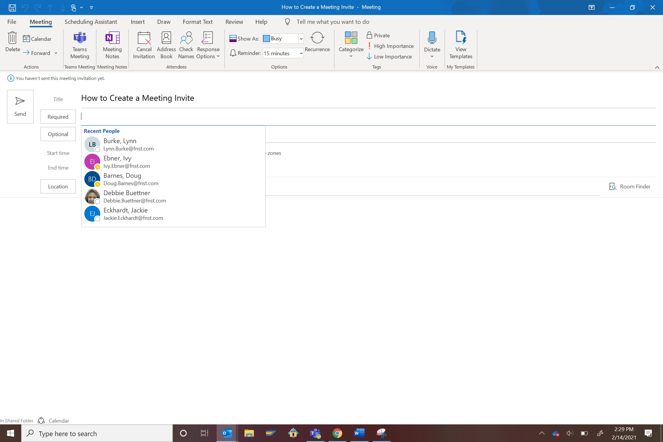The width and height of the screenshot is (663, 442).
Task: Expand Show As status dropdown
Action: tap(301, 38)
